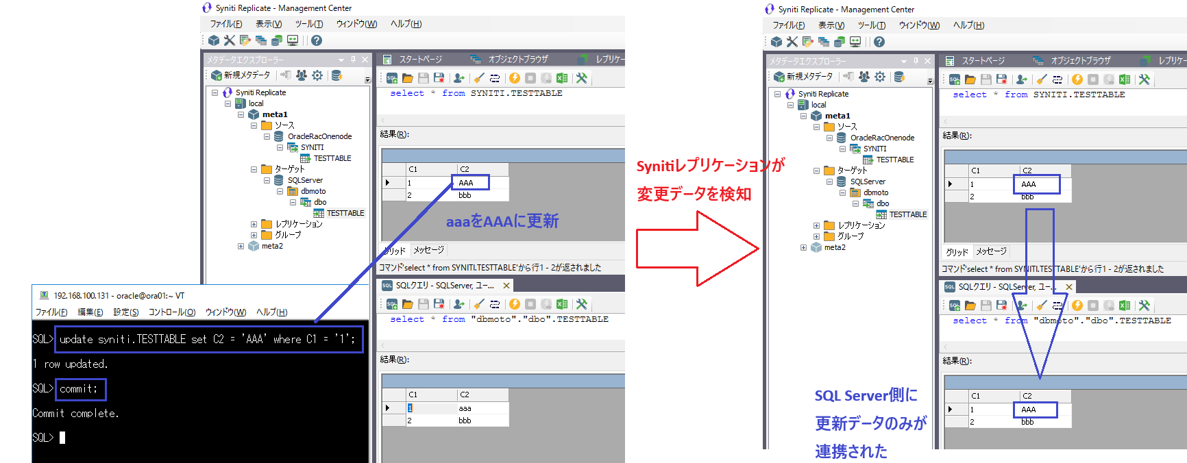Image resolution: width=1187 pixels, height=463 pixels.
Task: Left window: click 新規メタデータ button
Action: pyautogui.click(x=241, y=75)
